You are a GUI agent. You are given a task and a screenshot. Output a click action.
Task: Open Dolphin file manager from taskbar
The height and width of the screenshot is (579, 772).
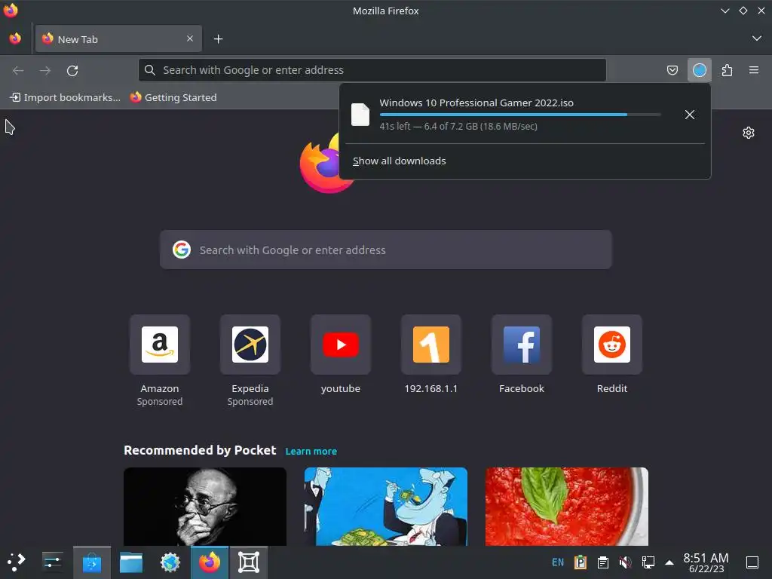131,562
